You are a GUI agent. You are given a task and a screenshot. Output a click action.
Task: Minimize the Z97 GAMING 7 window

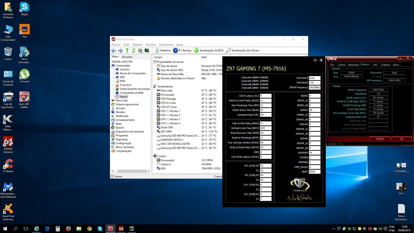(x=315, y=60)
